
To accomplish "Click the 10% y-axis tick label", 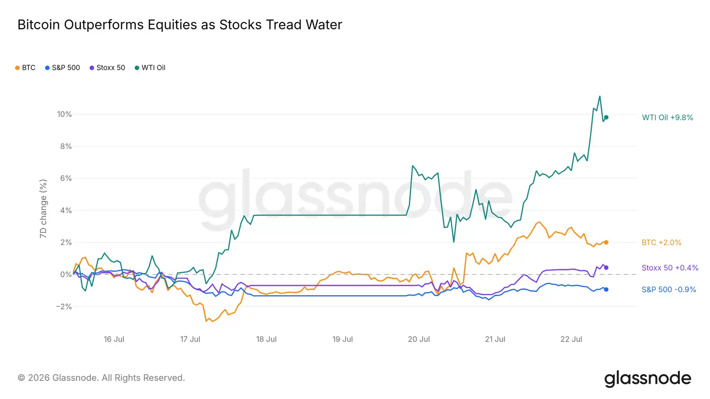I will [x=64, y=114].
